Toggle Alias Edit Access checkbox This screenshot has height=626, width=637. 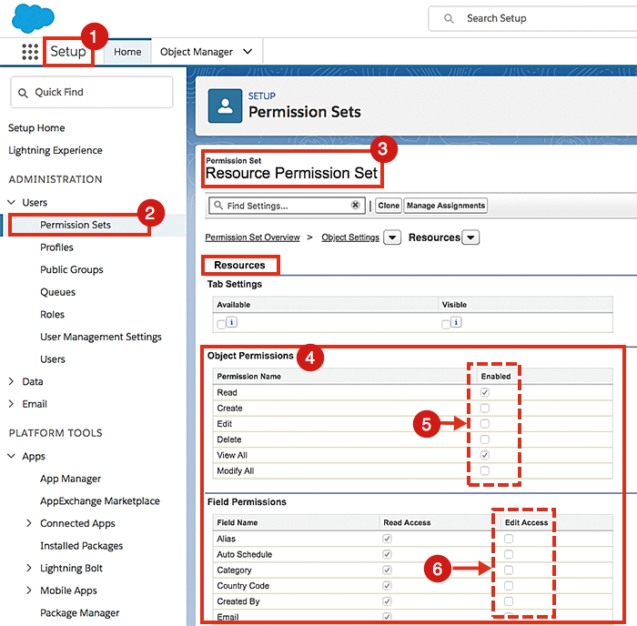pyautogui.click(x=508, y=539)
